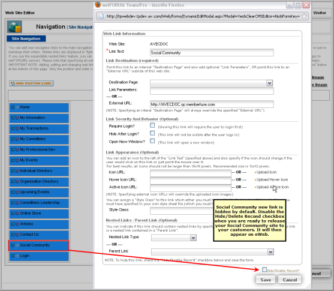This screenshot has height=291, width=334.
Task: Click the delete icon beside Individual Directory
Action: point(17,171)
